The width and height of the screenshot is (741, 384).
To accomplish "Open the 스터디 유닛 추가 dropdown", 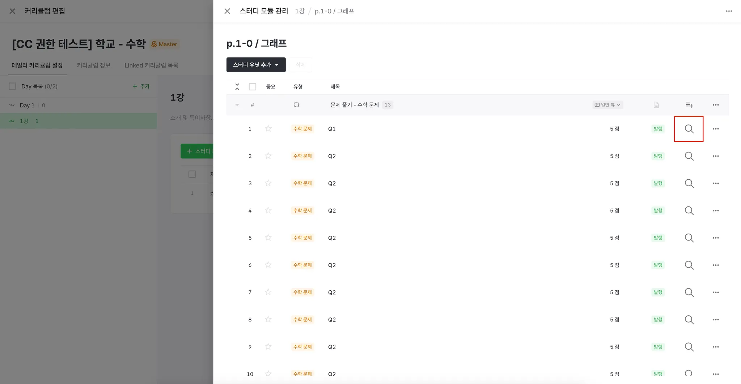I will coord(256,65).
